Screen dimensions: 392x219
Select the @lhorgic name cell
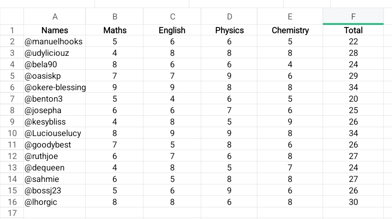tap(41, 202)
